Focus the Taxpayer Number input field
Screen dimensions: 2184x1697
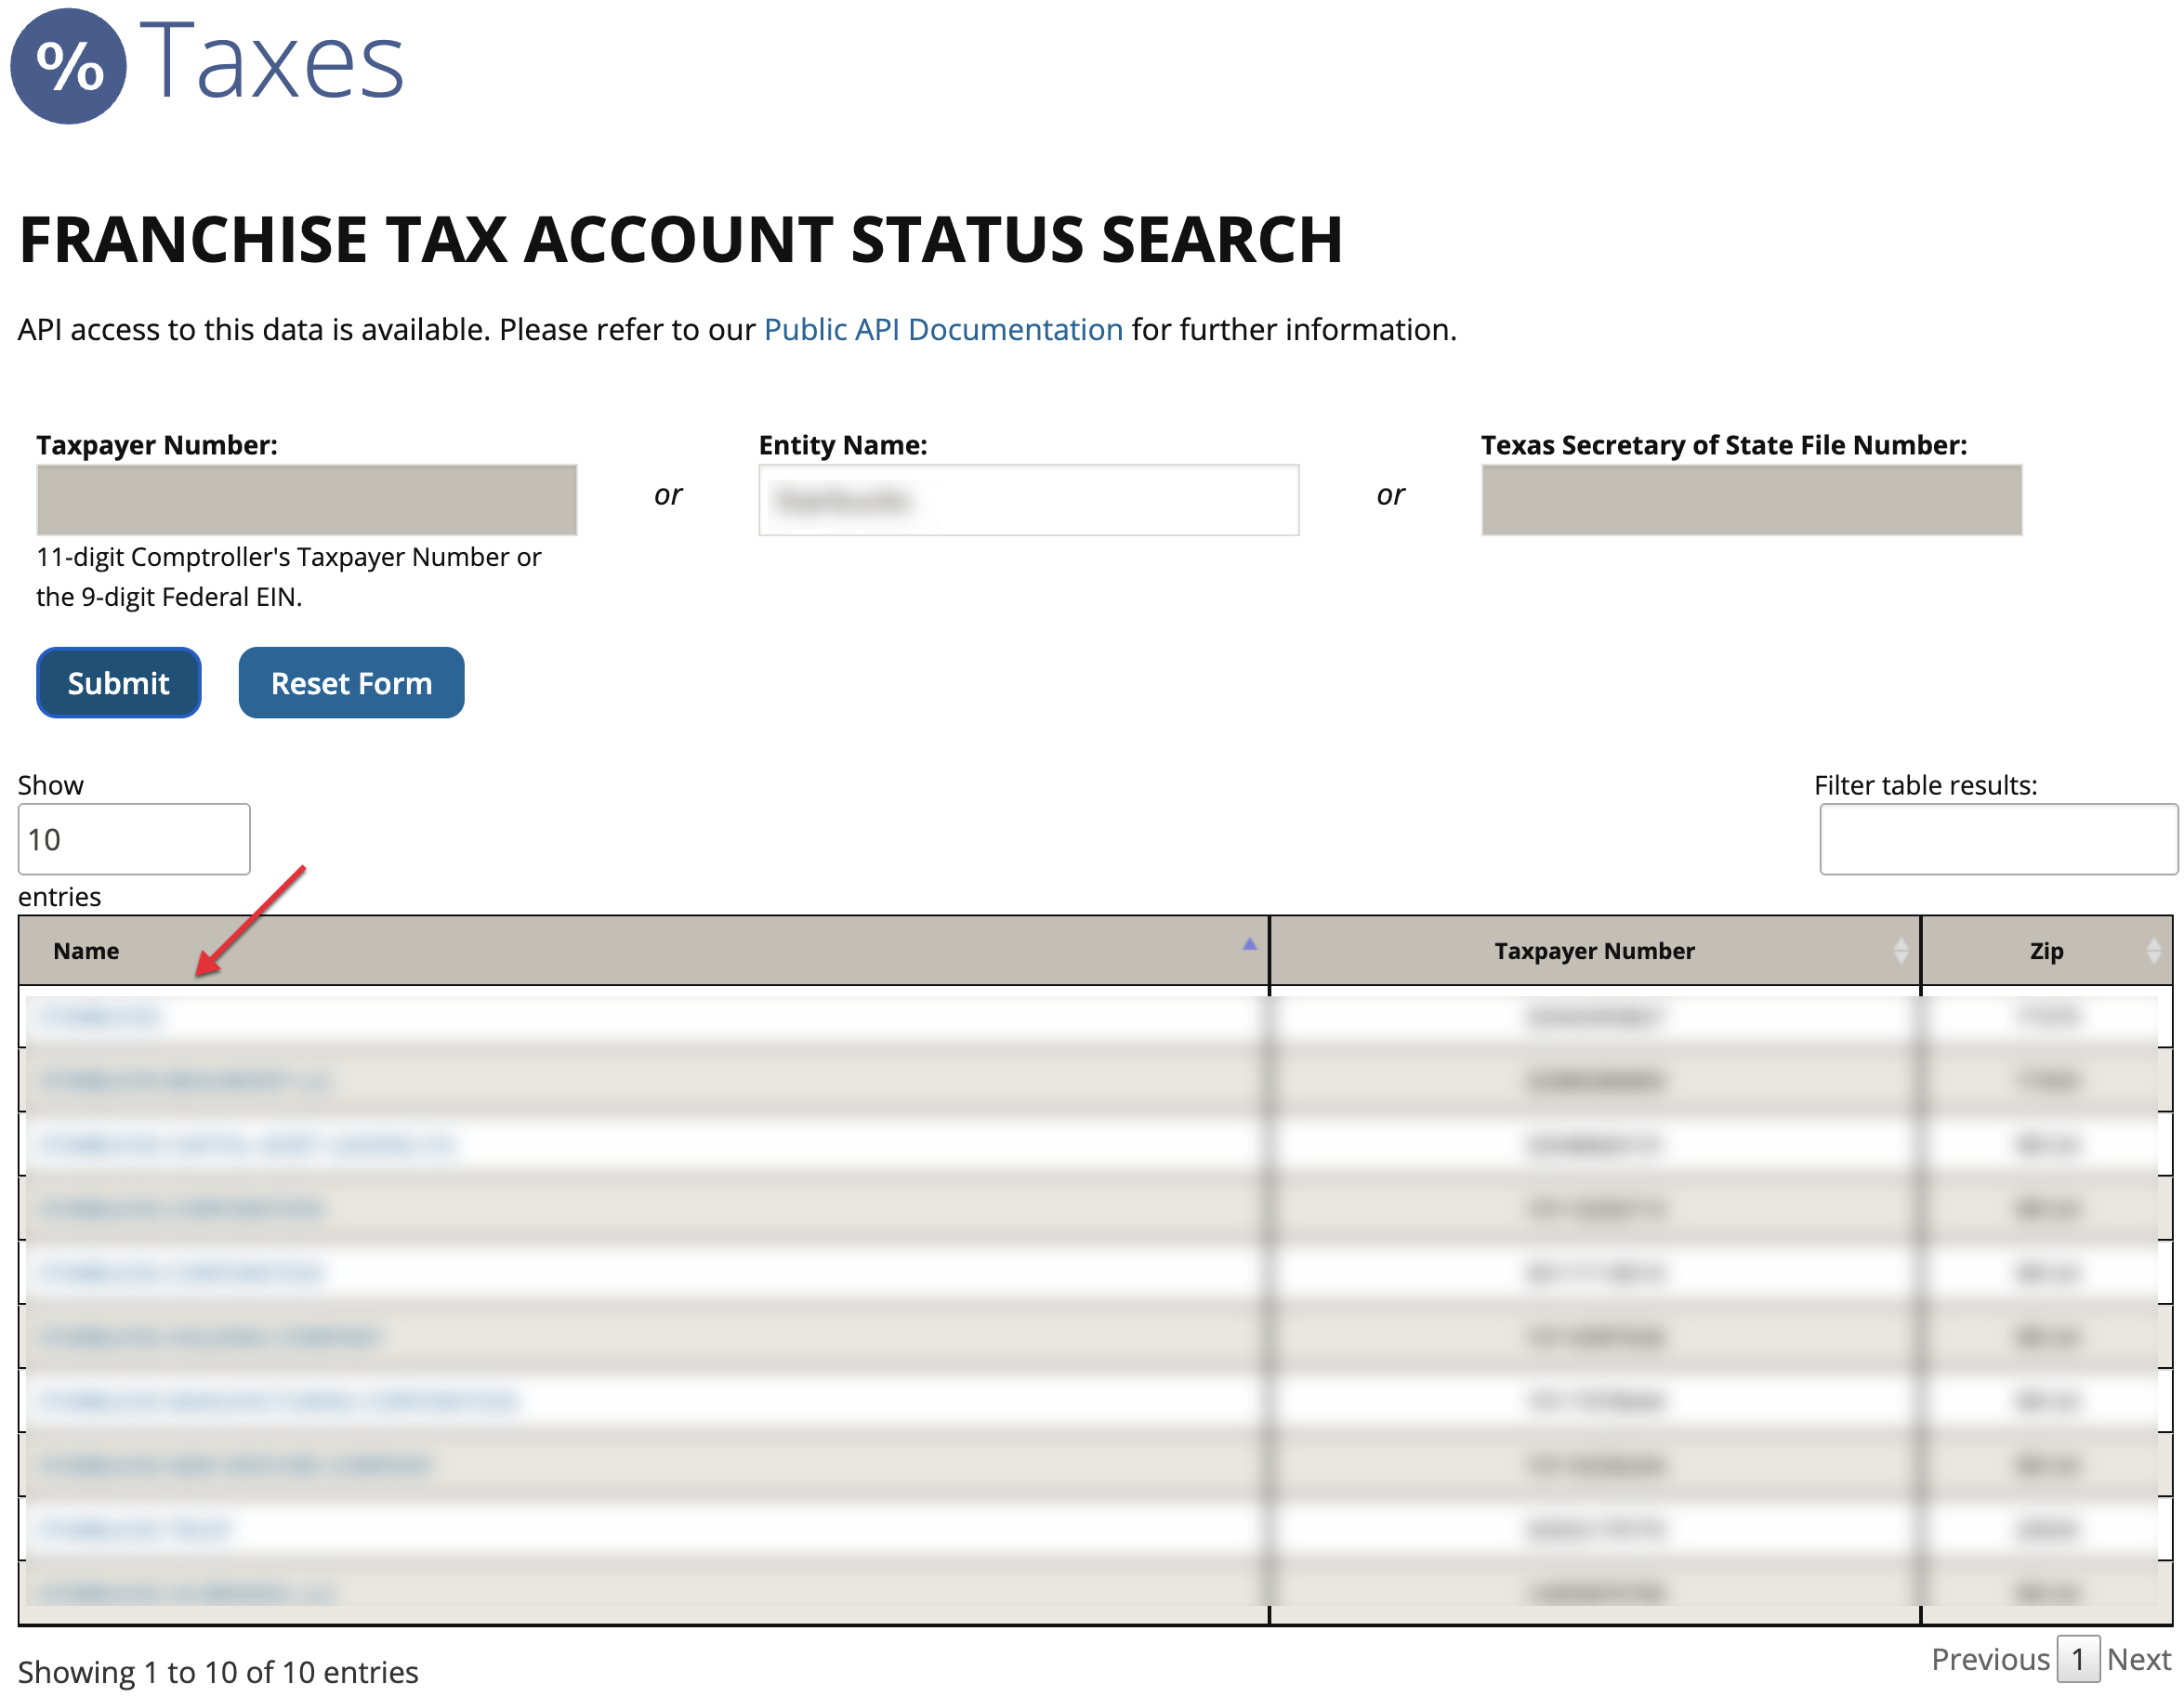click(306, 499)
